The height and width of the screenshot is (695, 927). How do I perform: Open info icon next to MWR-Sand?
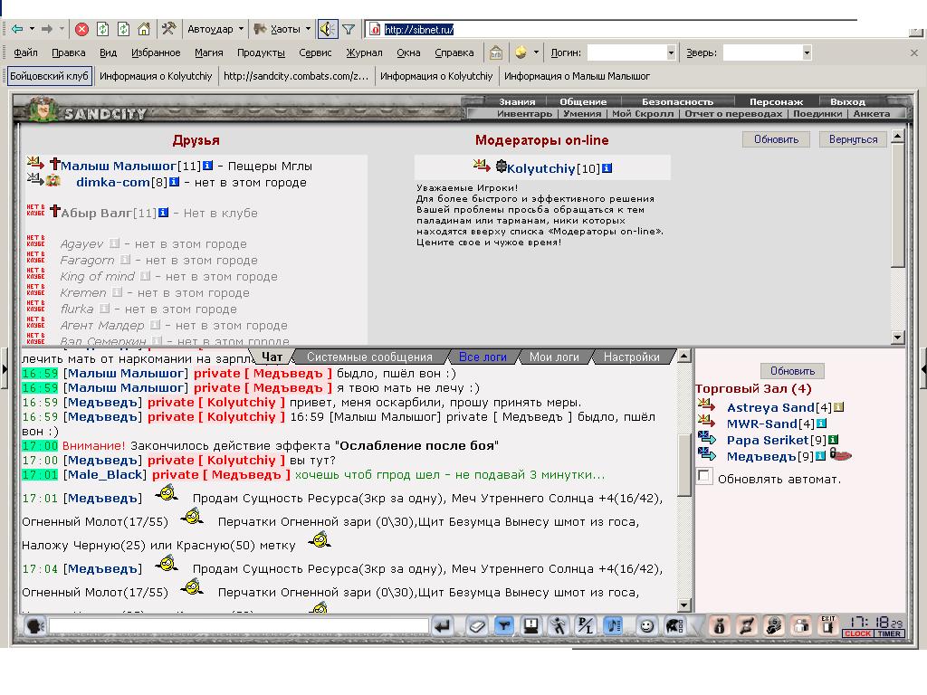821,424
